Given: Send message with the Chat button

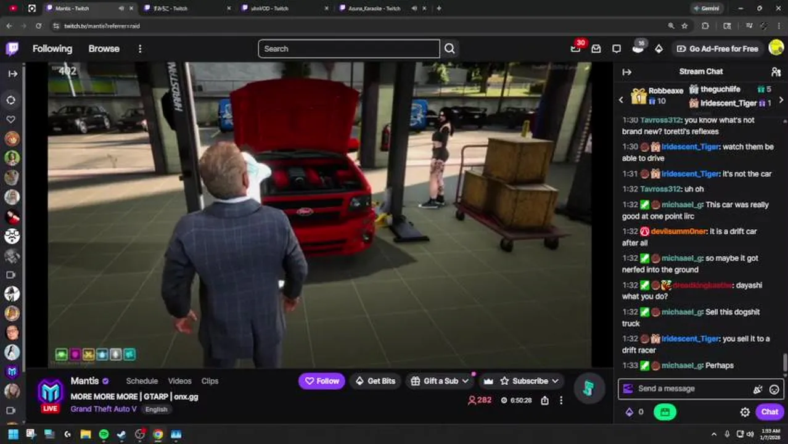Looking at the screenshot, I should tap(770, 412).
